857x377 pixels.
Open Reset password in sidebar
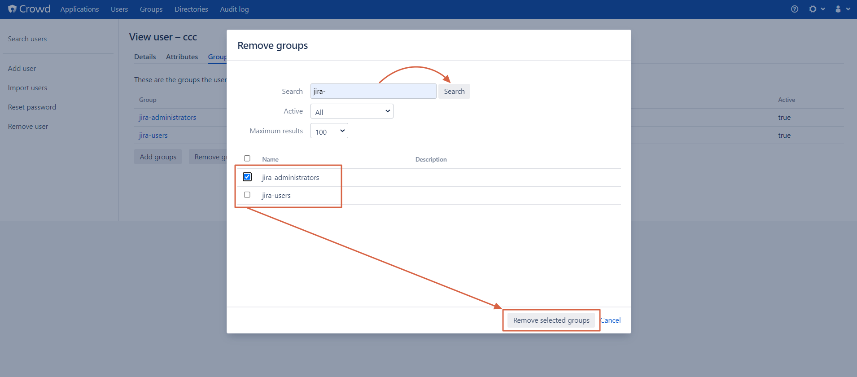[x=32, y=107]
